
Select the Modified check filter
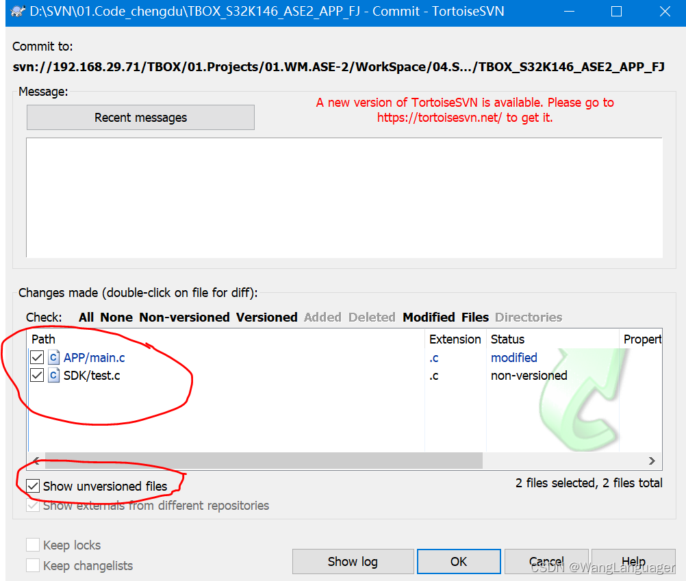point(429,317)
